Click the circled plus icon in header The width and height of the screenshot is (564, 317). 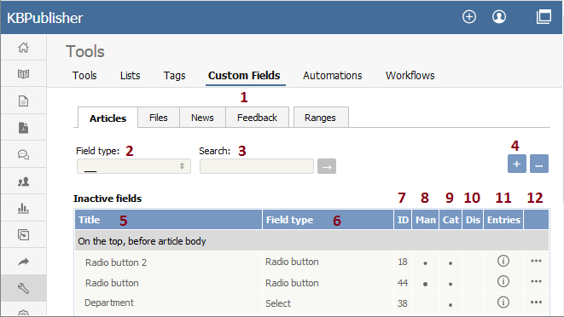469,17
